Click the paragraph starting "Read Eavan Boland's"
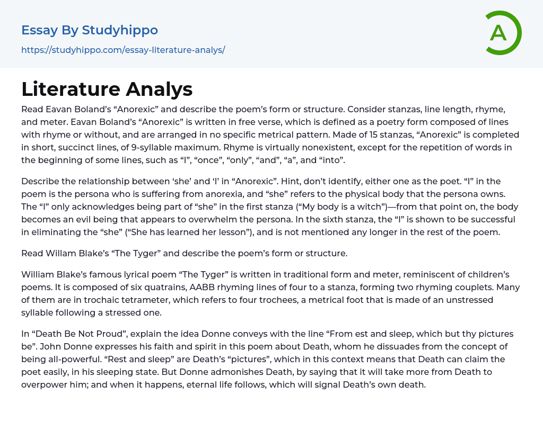This screenshot has width=543, height=421. (x=270, y=135)
